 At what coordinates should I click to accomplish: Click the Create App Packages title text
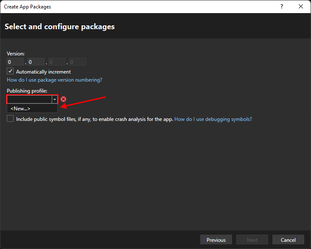click(27, 7)
